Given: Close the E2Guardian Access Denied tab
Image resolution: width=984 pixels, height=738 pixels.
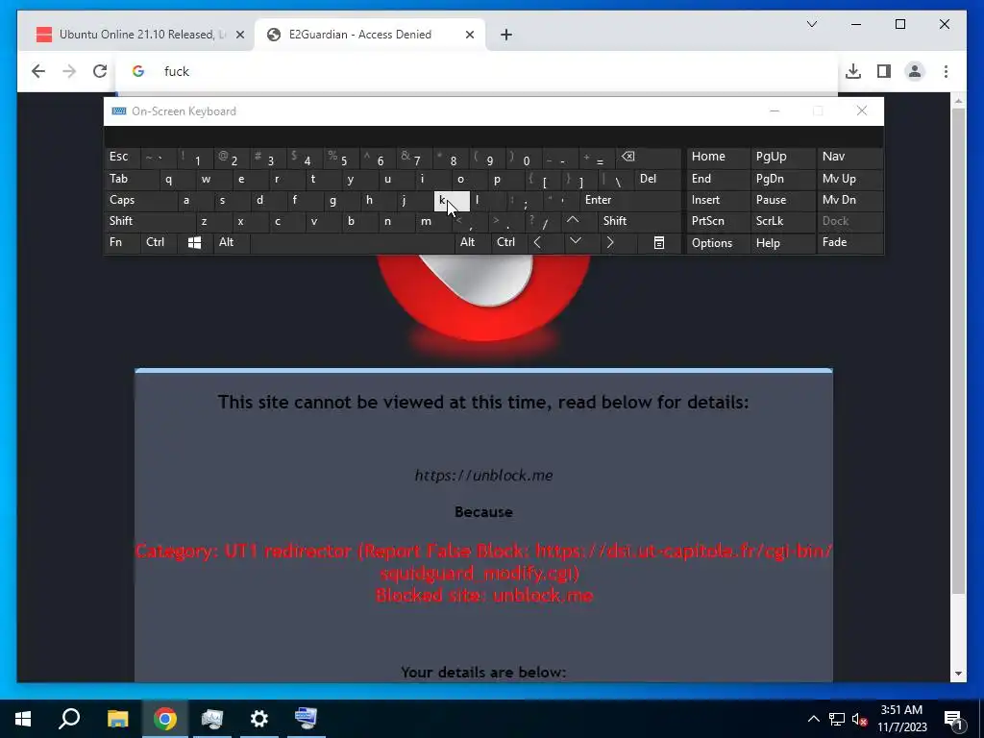Looking at the screenshot, I should pyautogui.click(x=469, y=35).
